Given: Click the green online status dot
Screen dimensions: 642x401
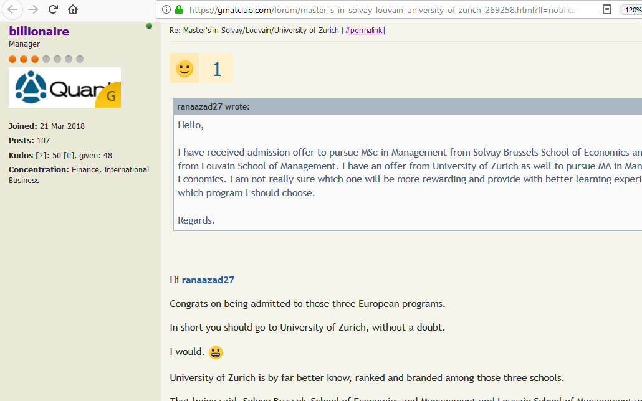Looking at the screenshot, I should click(149, 26).
